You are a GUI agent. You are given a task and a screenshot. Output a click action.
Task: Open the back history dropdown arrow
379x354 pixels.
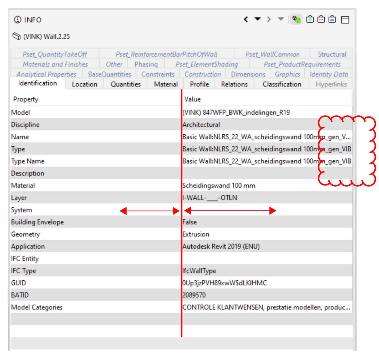pyautogui.click(x=258, y=19)
